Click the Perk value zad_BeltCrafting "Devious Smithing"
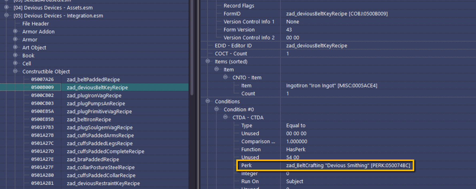Viewport: 476px width, 189px height. click(348, 165)
